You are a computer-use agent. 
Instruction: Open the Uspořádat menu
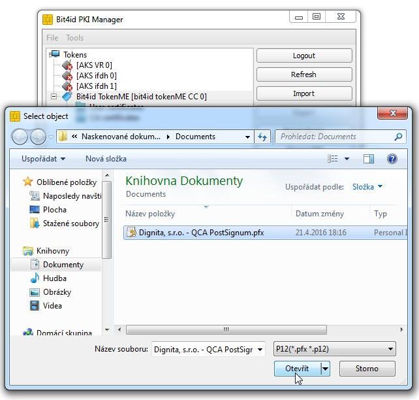coord(43,159)
